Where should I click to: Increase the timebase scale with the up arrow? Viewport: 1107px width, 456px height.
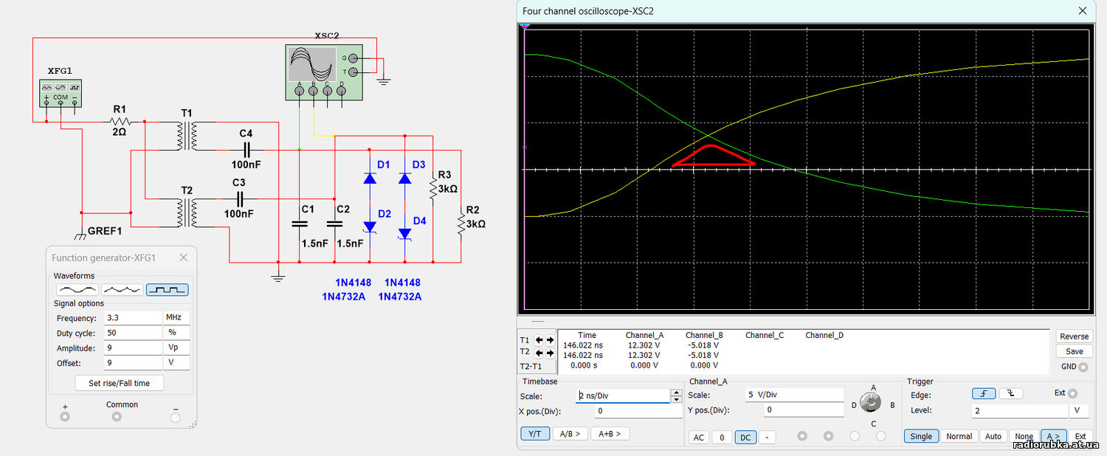pyautogui.click(x=677, y=393)
